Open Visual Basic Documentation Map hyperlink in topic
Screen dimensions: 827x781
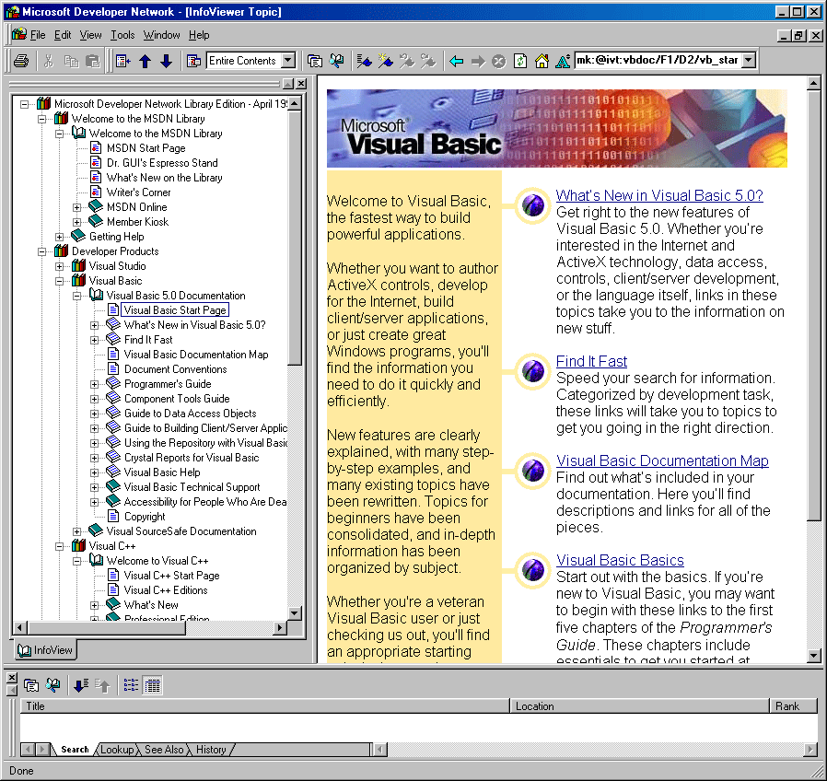click(662, 460)
